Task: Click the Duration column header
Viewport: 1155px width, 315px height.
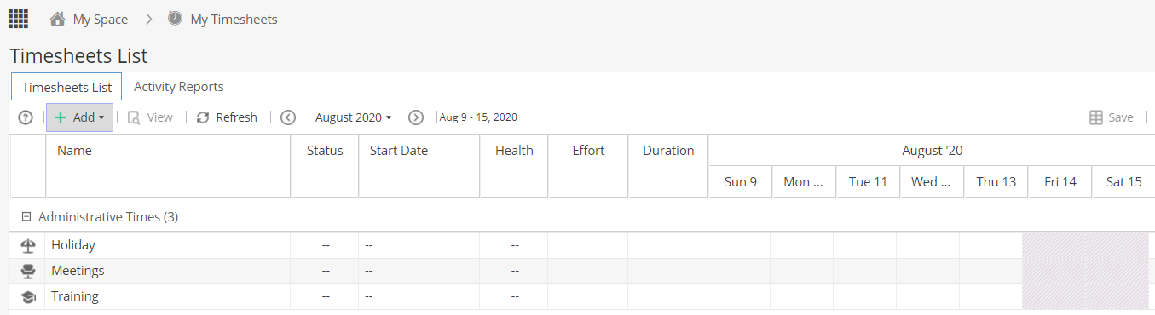Action: [668, 166]
